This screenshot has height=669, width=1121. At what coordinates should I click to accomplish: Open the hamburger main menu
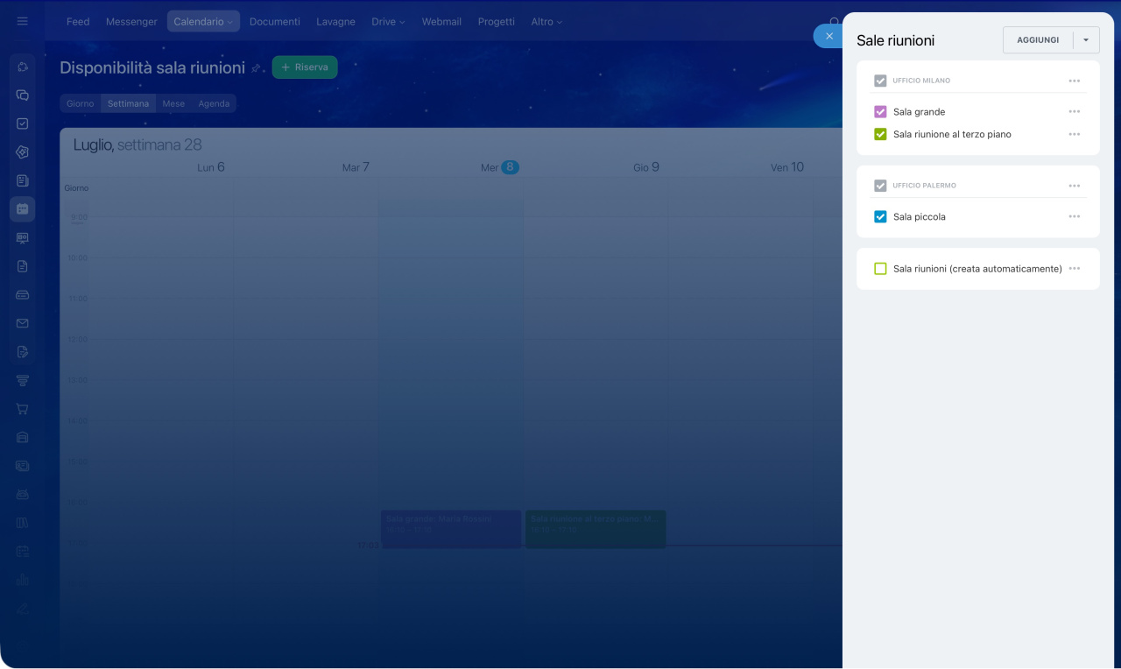pos(23,21)
